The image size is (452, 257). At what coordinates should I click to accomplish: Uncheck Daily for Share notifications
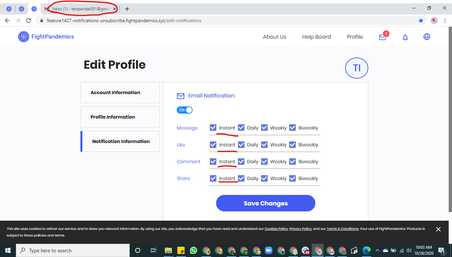(241, 178)
